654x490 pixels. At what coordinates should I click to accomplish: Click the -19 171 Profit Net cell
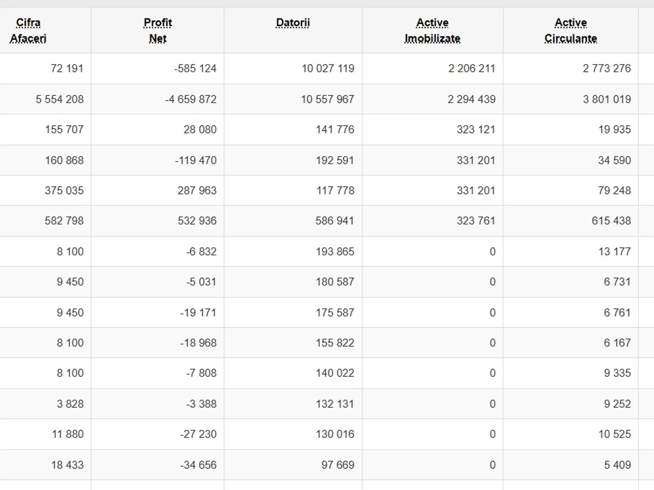198,313
